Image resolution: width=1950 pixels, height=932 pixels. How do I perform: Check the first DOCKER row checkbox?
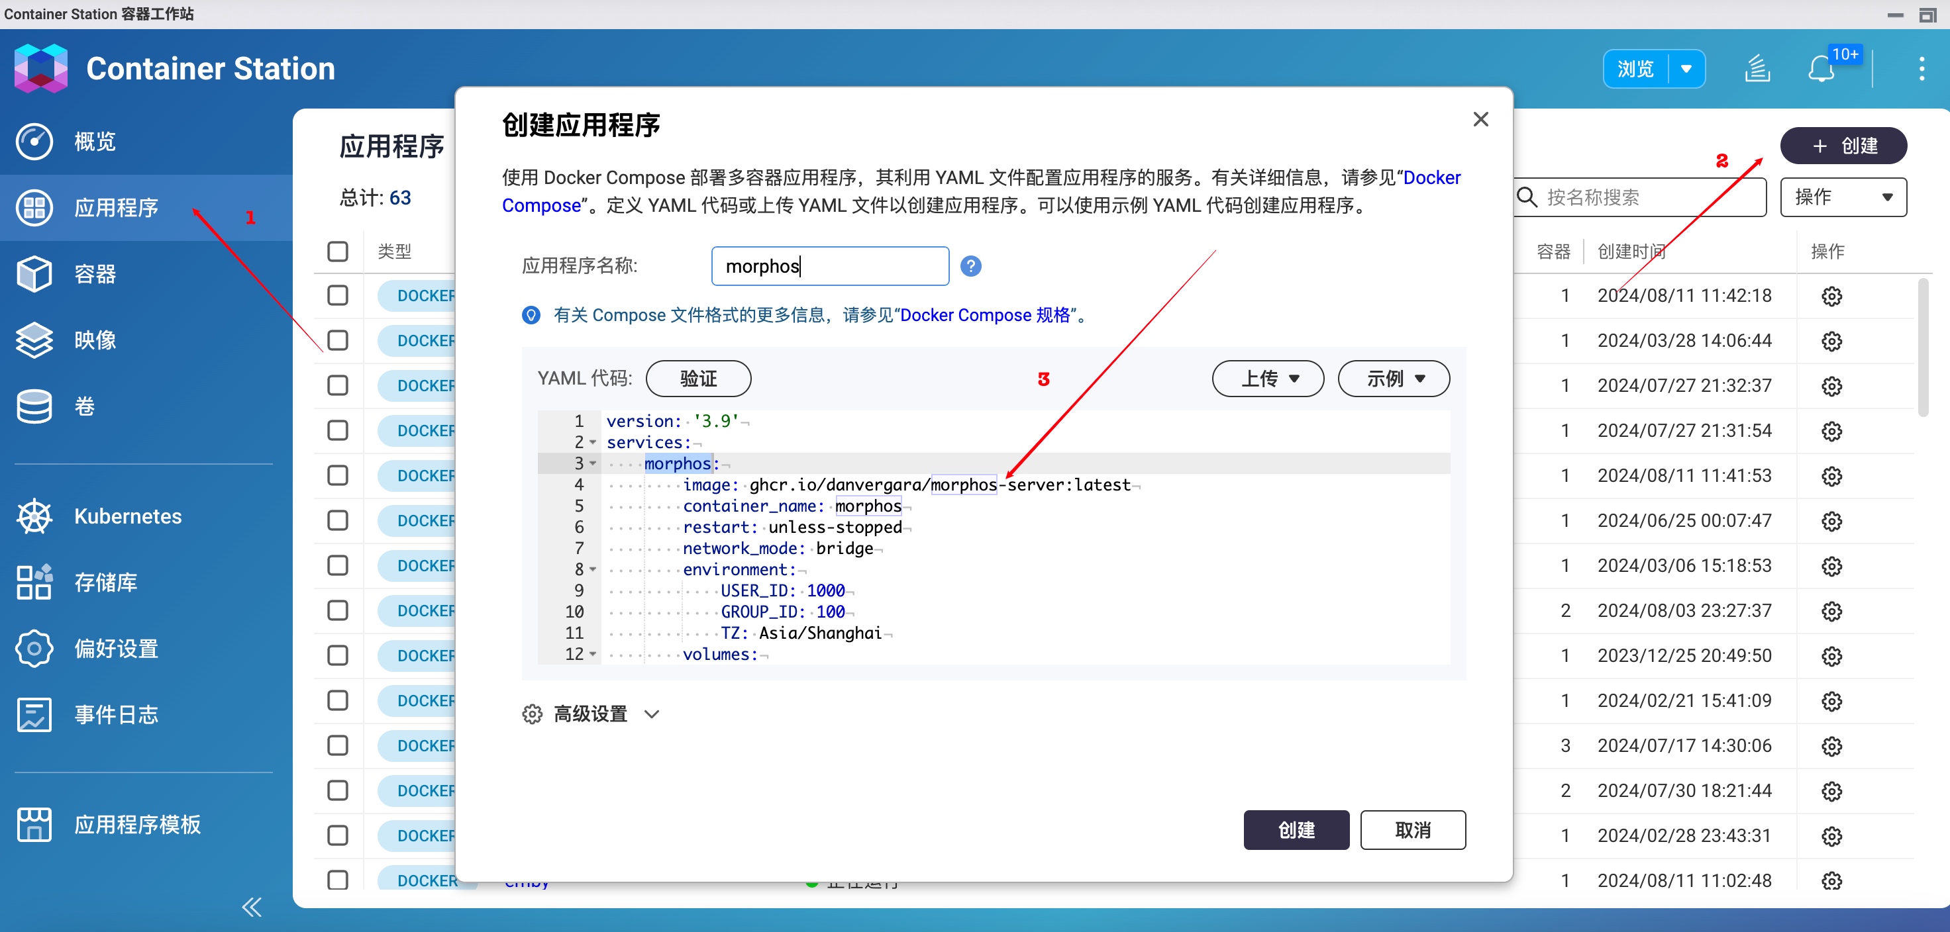pos(338,296)
